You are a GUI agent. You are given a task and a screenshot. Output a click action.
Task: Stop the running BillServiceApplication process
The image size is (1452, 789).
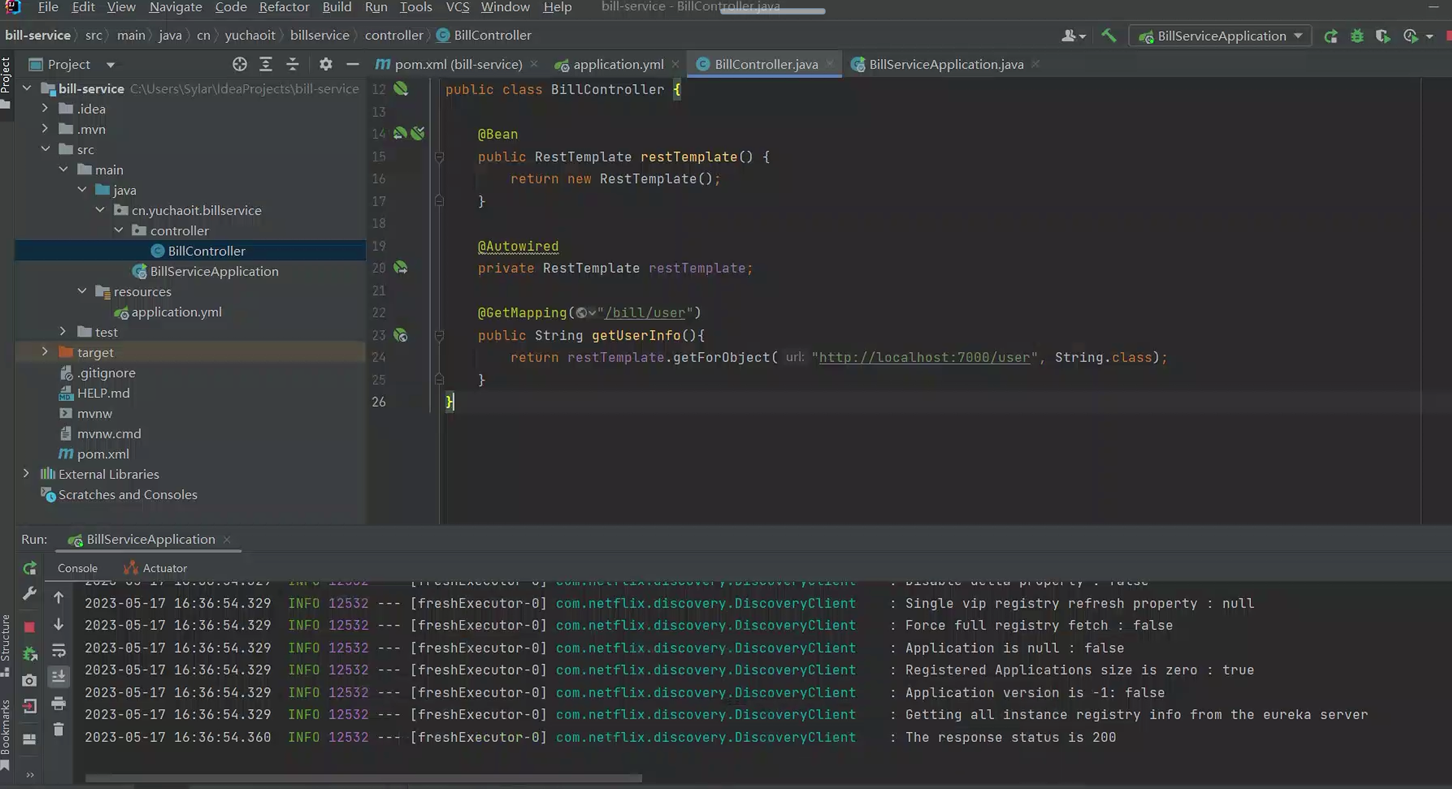coord(30,627)
